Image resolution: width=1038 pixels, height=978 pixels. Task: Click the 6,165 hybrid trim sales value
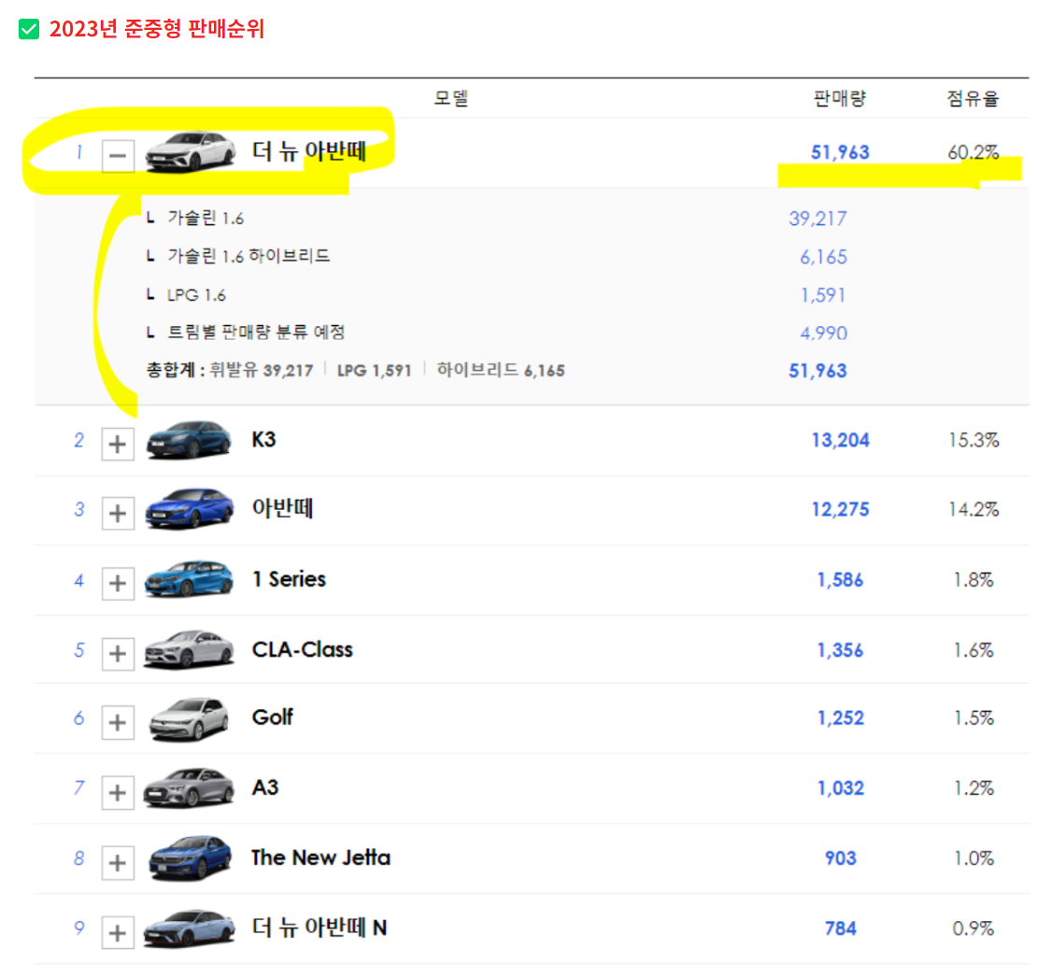tap(823, 258)
